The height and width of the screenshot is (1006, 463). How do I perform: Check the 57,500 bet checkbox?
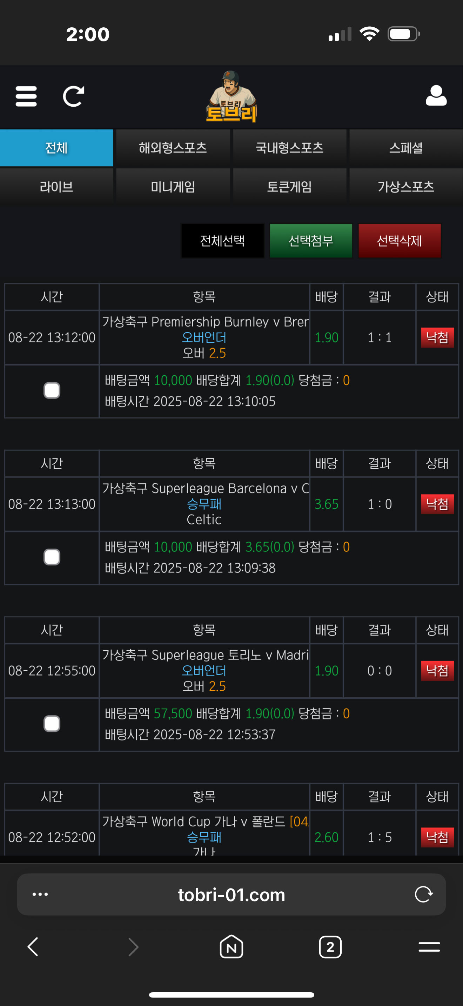pos(52,724)
